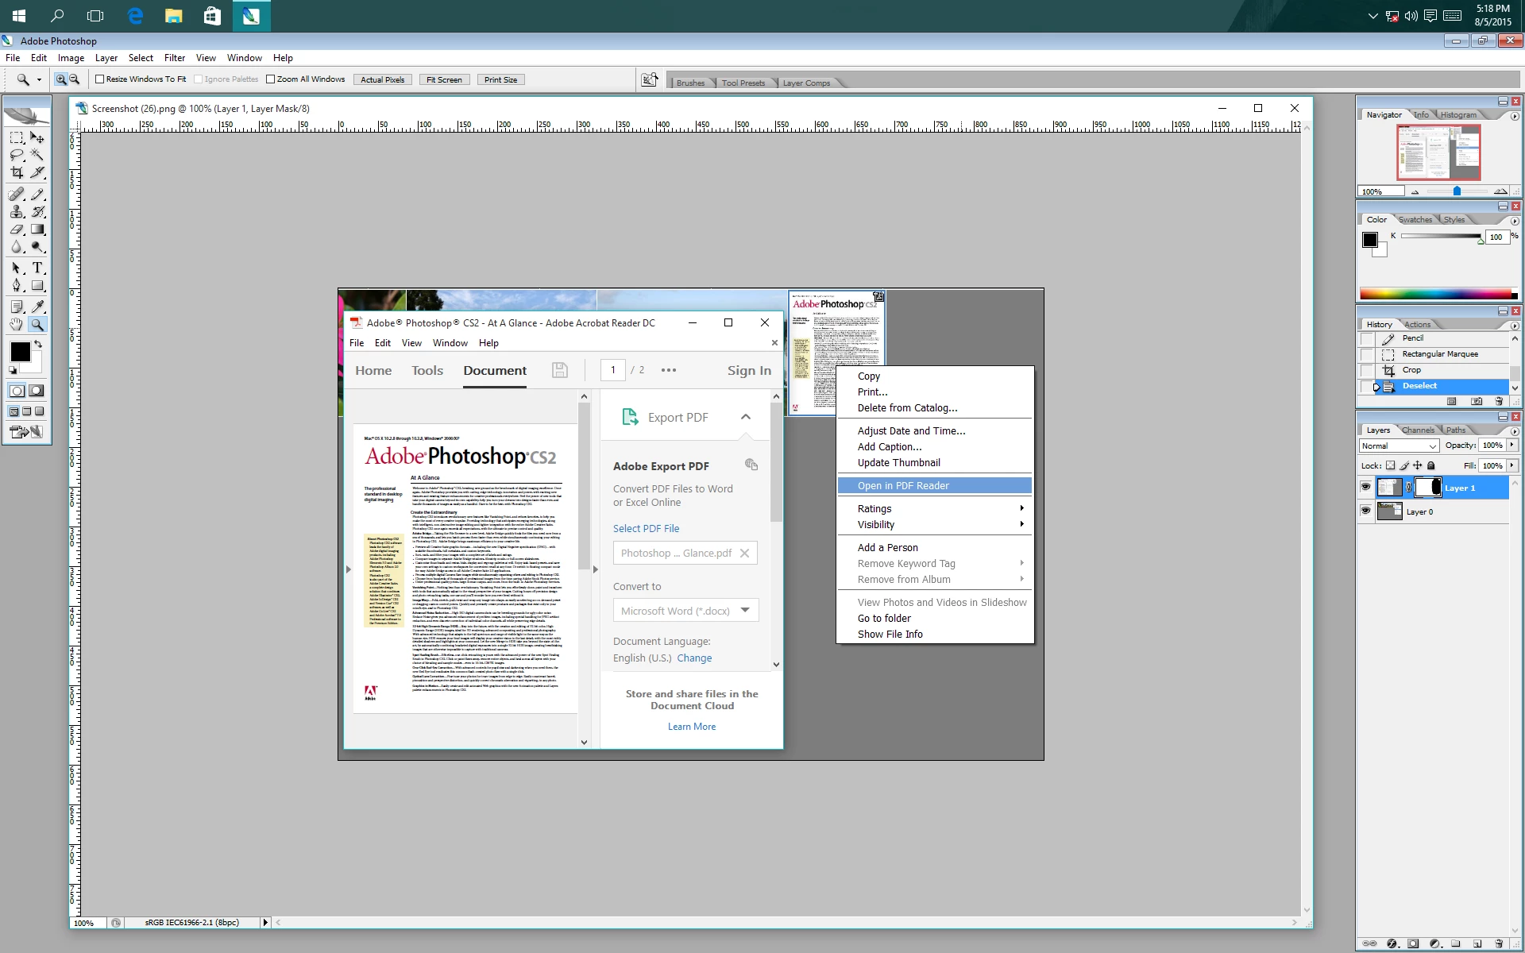The height and width of the screenshot is (953, 1525).
Task: Switch to the Channels tab
Action: tap(1419, 429)
